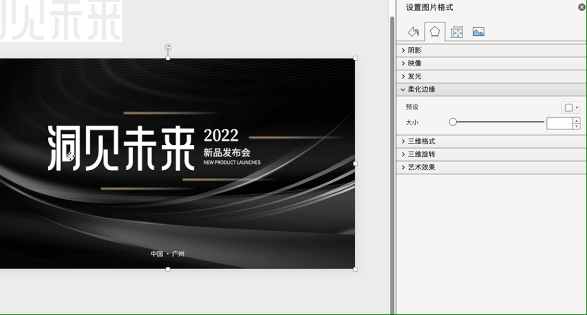The width and height of the screenshot is (587, 315).
Task: Expand the 三维旋转 section
Action: pyautogui.click(x=491, y=155)
